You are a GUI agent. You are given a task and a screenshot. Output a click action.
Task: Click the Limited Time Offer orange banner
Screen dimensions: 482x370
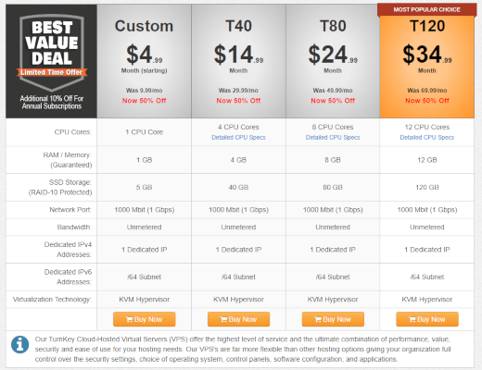click(52, 72)
